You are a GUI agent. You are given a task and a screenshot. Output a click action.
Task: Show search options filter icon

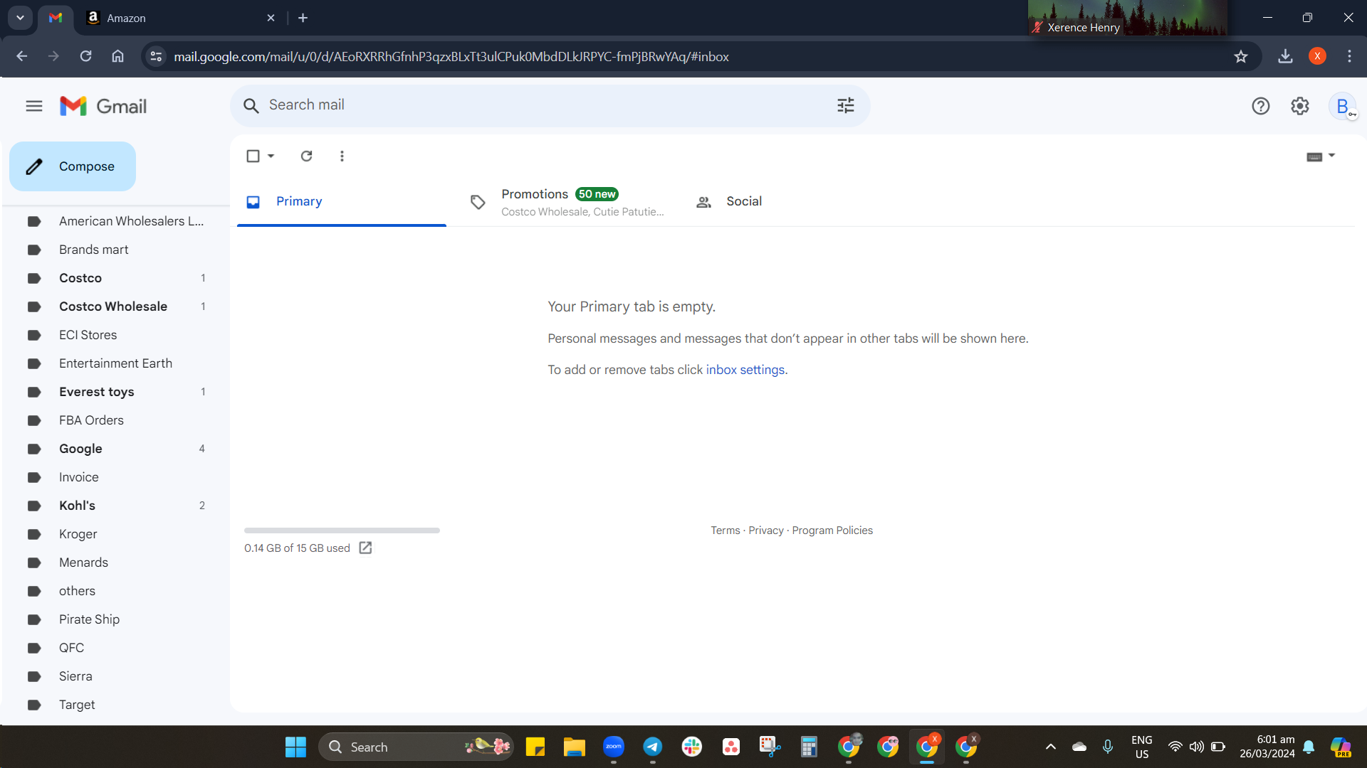pos(845,106)
